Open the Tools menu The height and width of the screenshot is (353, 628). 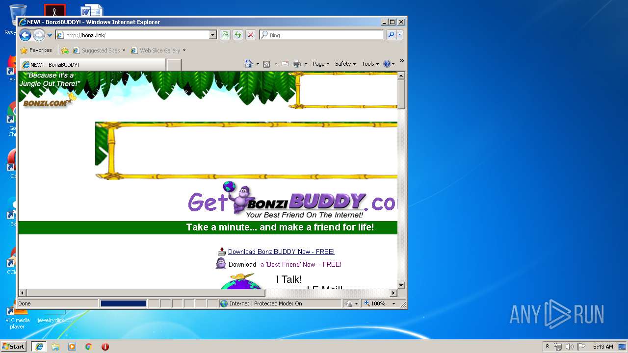370,64
